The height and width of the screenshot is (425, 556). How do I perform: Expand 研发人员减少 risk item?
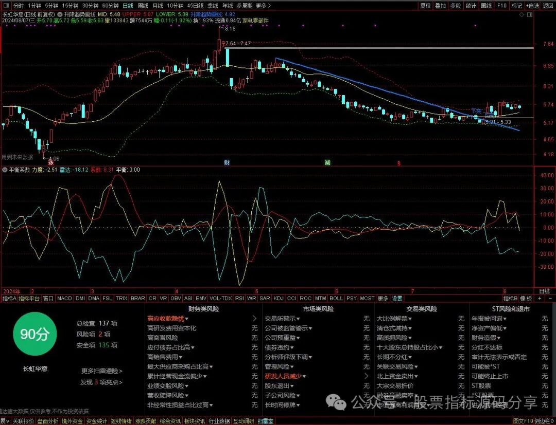[285, 376]
